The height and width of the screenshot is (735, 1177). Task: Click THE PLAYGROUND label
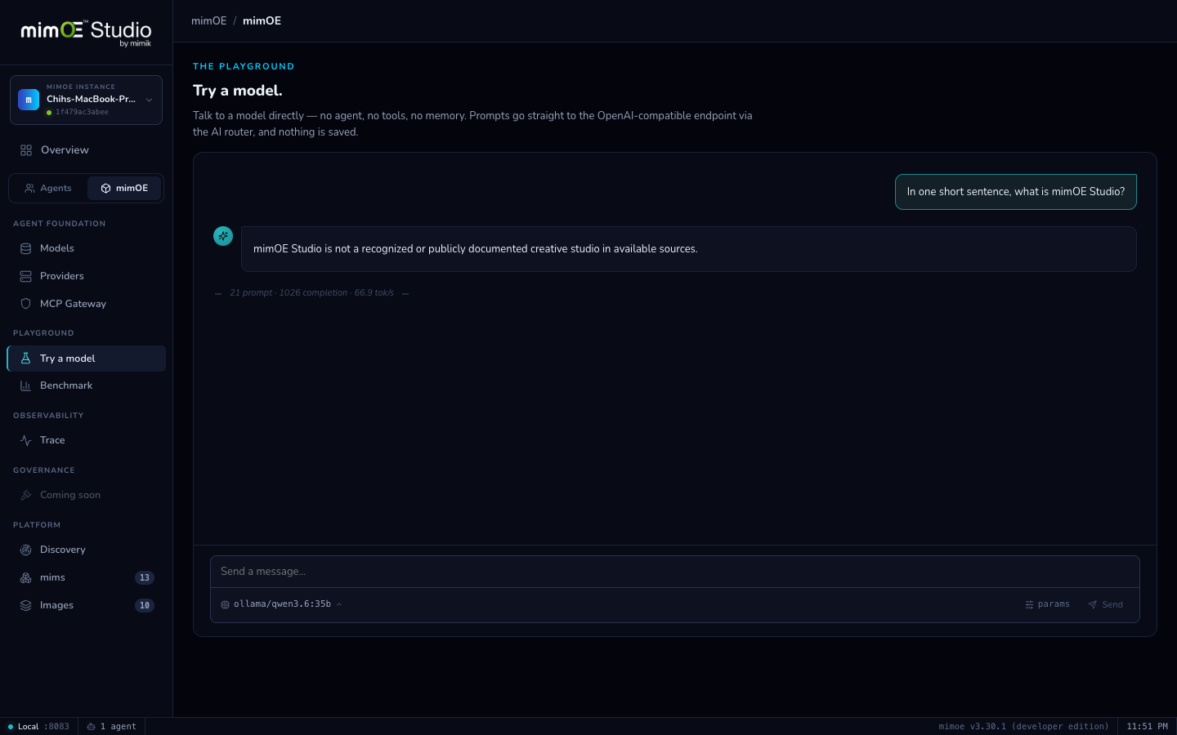(x=244, y=66)
